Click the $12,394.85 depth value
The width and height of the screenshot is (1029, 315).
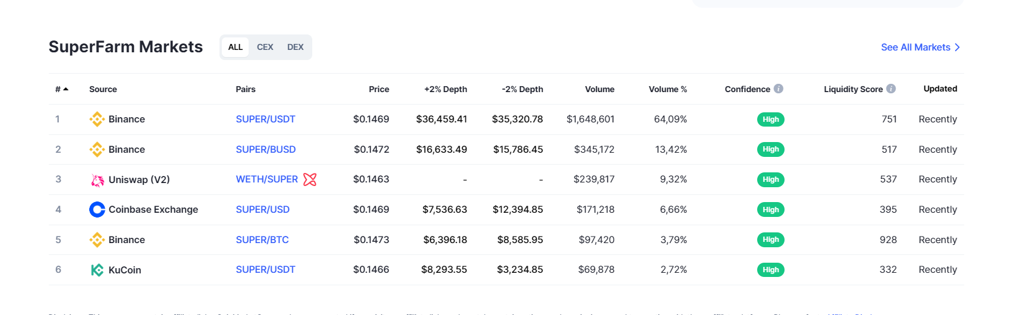pyautogui.click(x=518, y=210)
